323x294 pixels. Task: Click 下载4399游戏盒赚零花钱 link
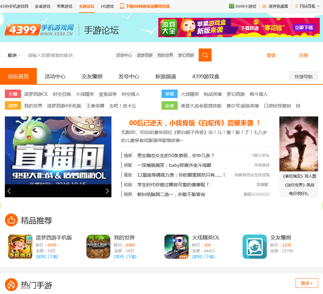[148, 6]
